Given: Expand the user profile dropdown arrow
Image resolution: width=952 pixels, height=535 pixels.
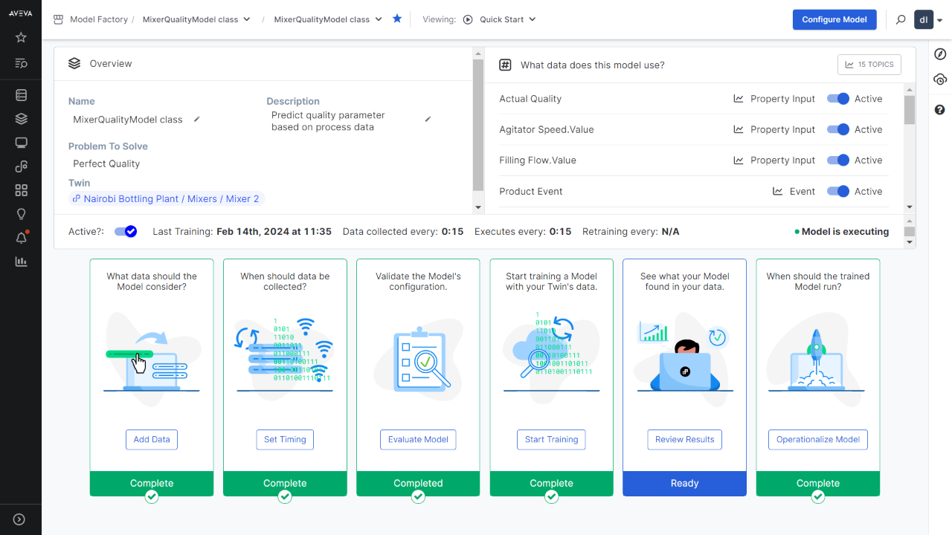Looking at the screenshot, I should [940, 21].
